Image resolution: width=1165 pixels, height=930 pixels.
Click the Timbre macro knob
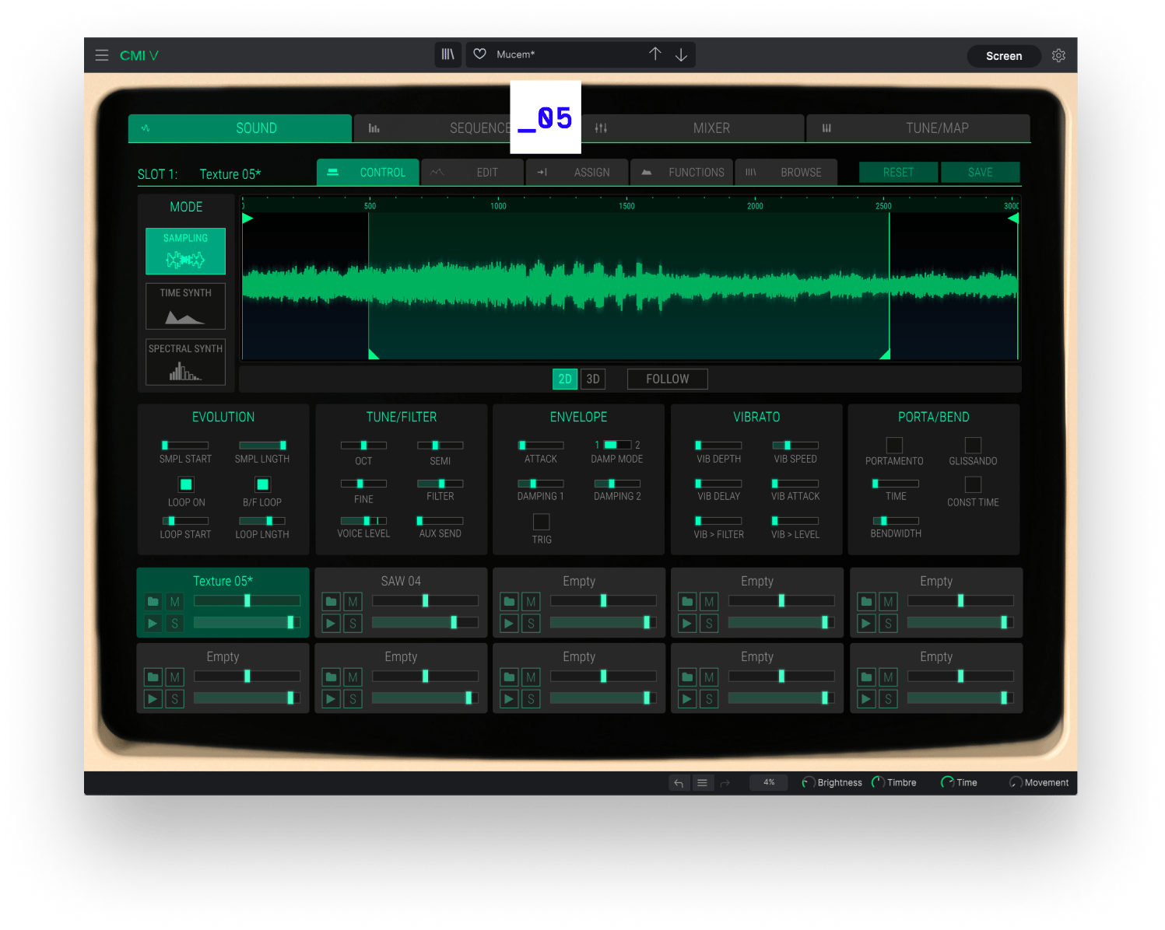click(x=878, y=783)
